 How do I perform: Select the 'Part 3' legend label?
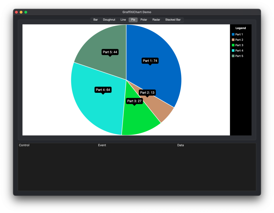(239, 45)
